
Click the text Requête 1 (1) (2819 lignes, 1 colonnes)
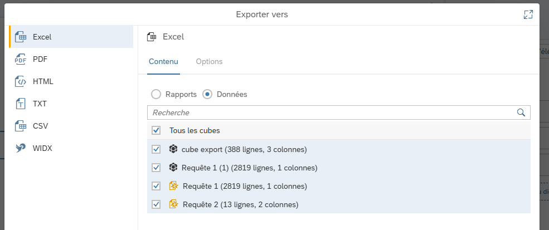249,168
